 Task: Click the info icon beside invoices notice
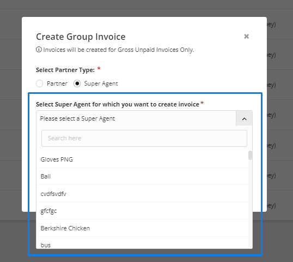tap(39, 50)
